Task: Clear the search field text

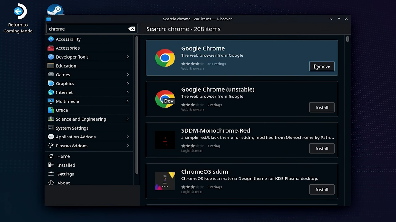Action: [x=132, y=29]
